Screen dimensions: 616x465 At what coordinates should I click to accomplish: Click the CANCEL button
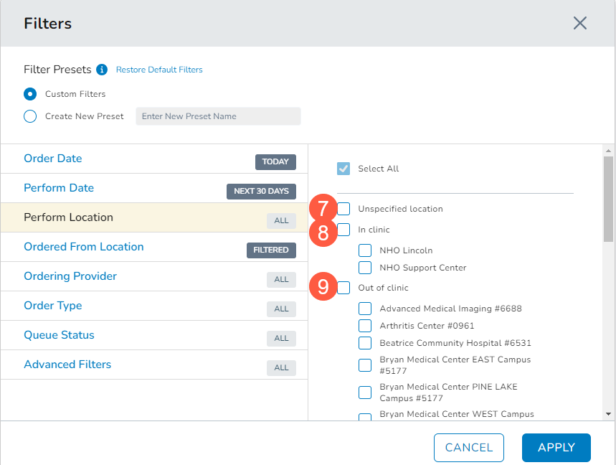pyautogui.click(x=468, y=448)
